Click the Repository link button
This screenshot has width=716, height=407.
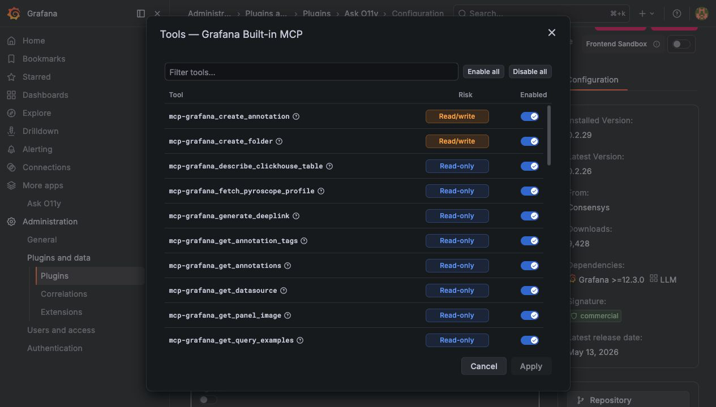[x=628, y=400]
